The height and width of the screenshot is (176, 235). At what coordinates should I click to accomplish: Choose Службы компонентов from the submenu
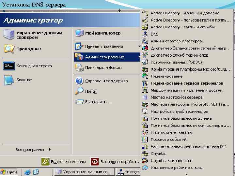coord(187,161)
